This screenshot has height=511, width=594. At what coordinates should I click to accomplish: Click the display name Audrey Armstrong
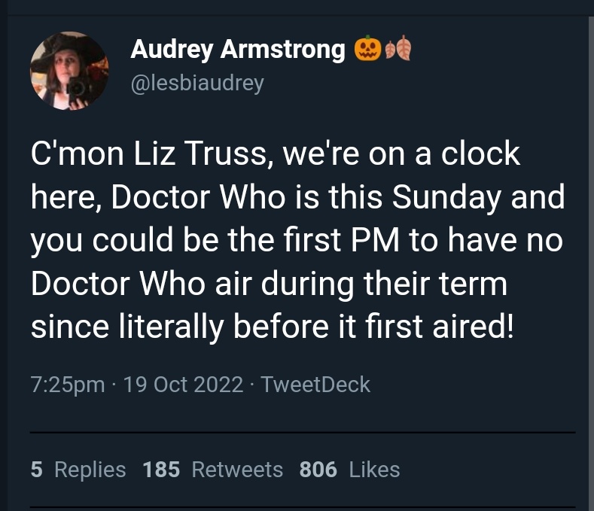coord(237,50)
